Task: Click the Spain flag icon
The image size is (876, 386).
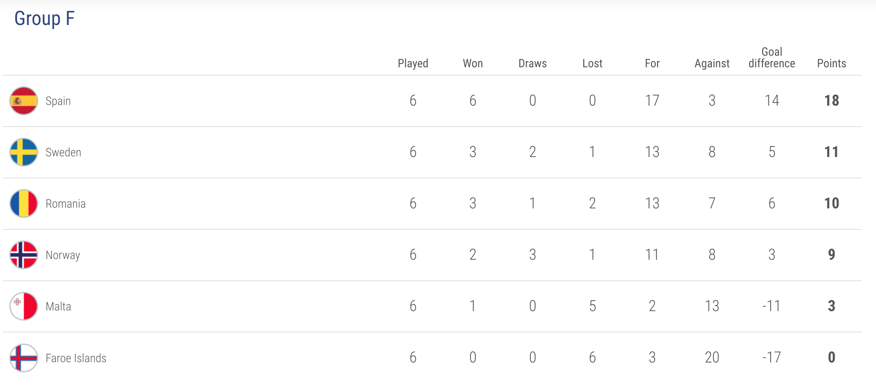Action: point(24,101)
